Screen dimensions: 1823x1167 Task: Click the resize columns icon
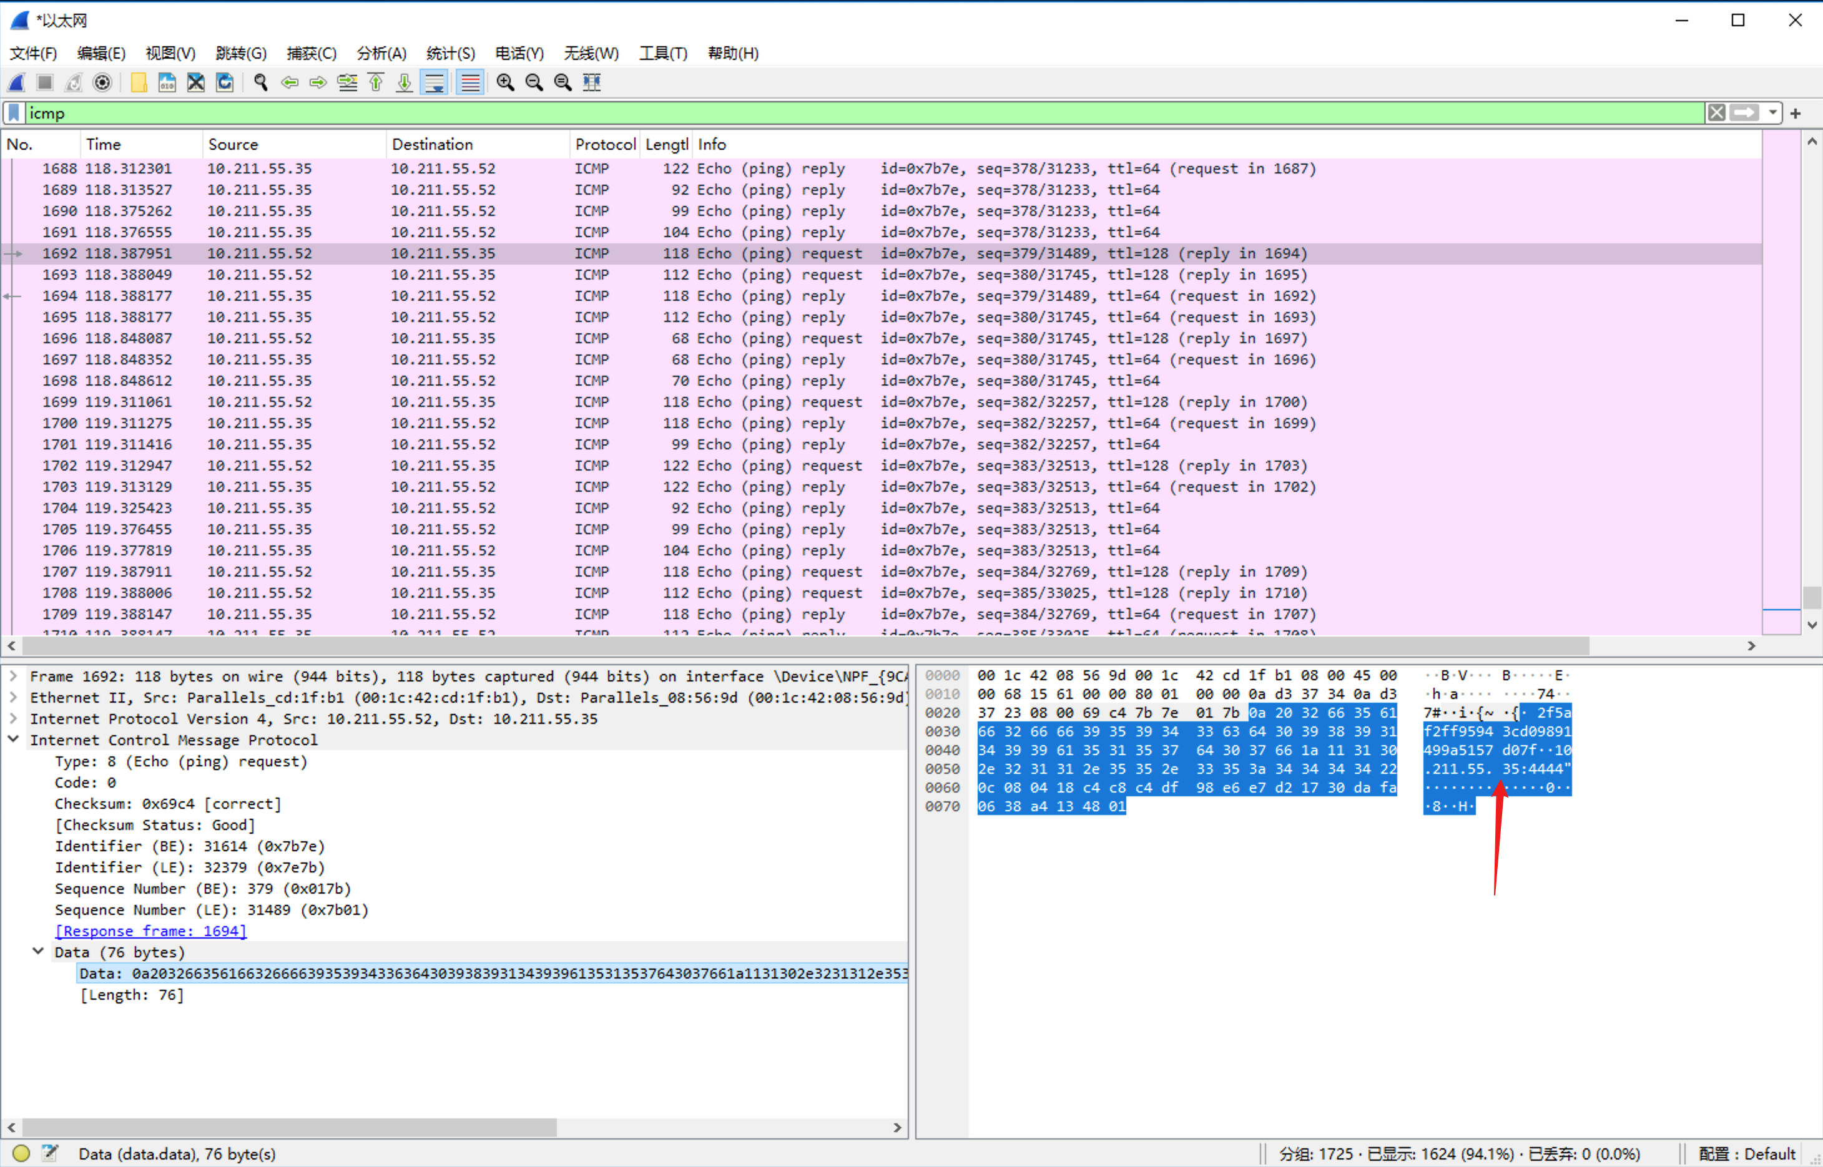(x=591, y=82)
